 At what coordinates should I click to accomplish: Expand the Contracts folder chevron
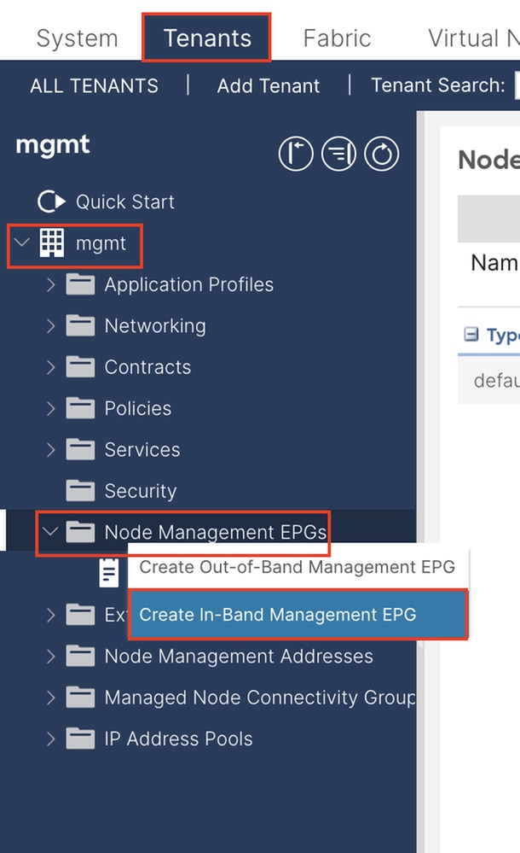51,367
